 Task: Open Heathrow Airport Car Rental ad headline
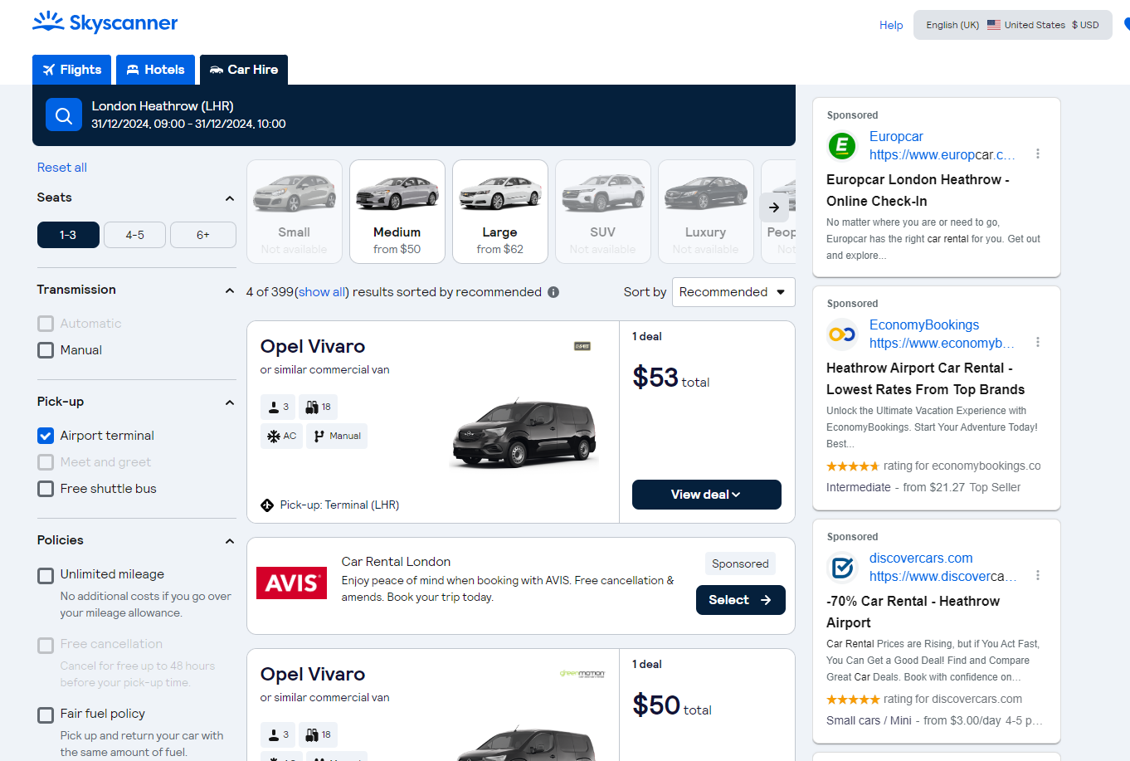pos(925,378)
